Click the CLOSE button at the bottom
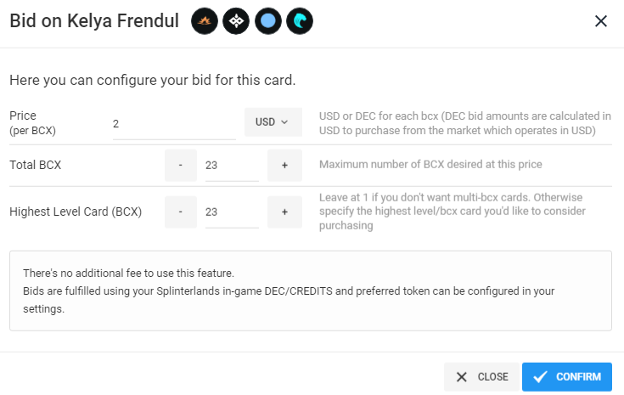 pyautogui.click(x=482, y=376)
